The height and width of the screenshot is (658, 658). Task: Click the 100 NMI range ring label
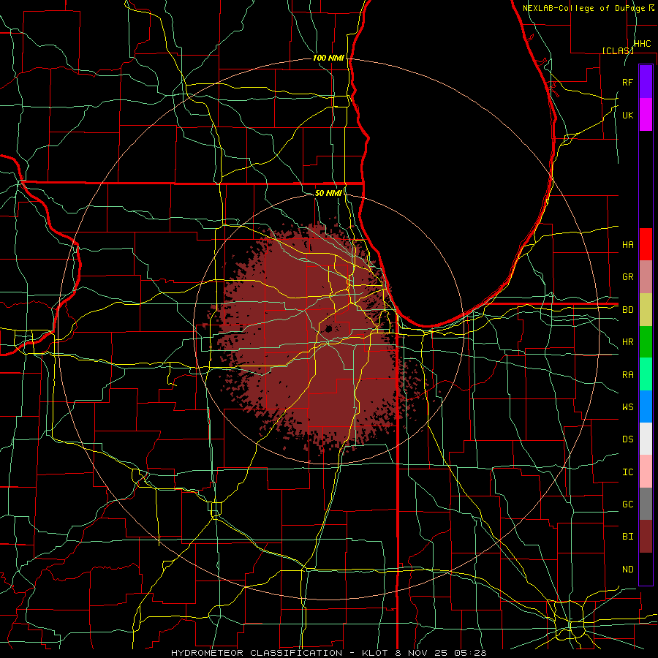click(x=328, y=58)
